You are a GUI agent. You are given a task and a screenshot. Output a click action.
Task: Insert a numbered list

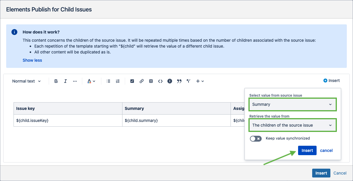[x=118, y=81]
